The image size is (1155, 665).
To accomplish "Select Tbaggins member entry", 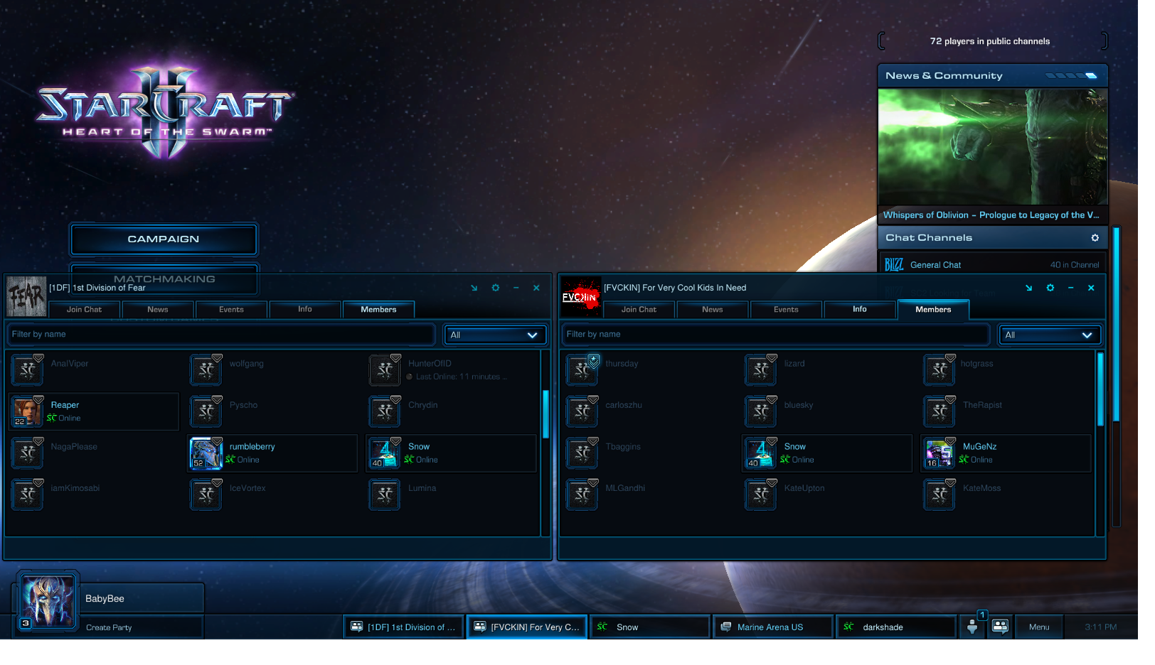I will tap(649, 453).
